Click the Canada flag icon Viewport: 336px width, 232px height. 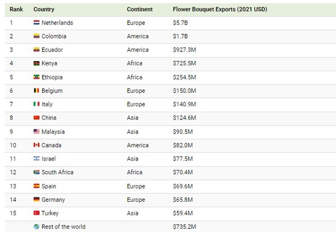pos(36,145)
